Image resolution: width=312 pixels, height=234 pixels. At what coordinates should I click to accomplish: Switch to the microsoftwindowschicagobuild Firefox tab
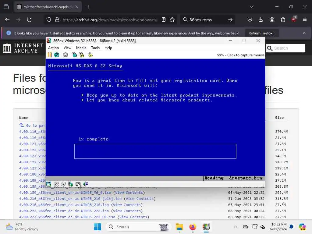click(x=48, y=7)
